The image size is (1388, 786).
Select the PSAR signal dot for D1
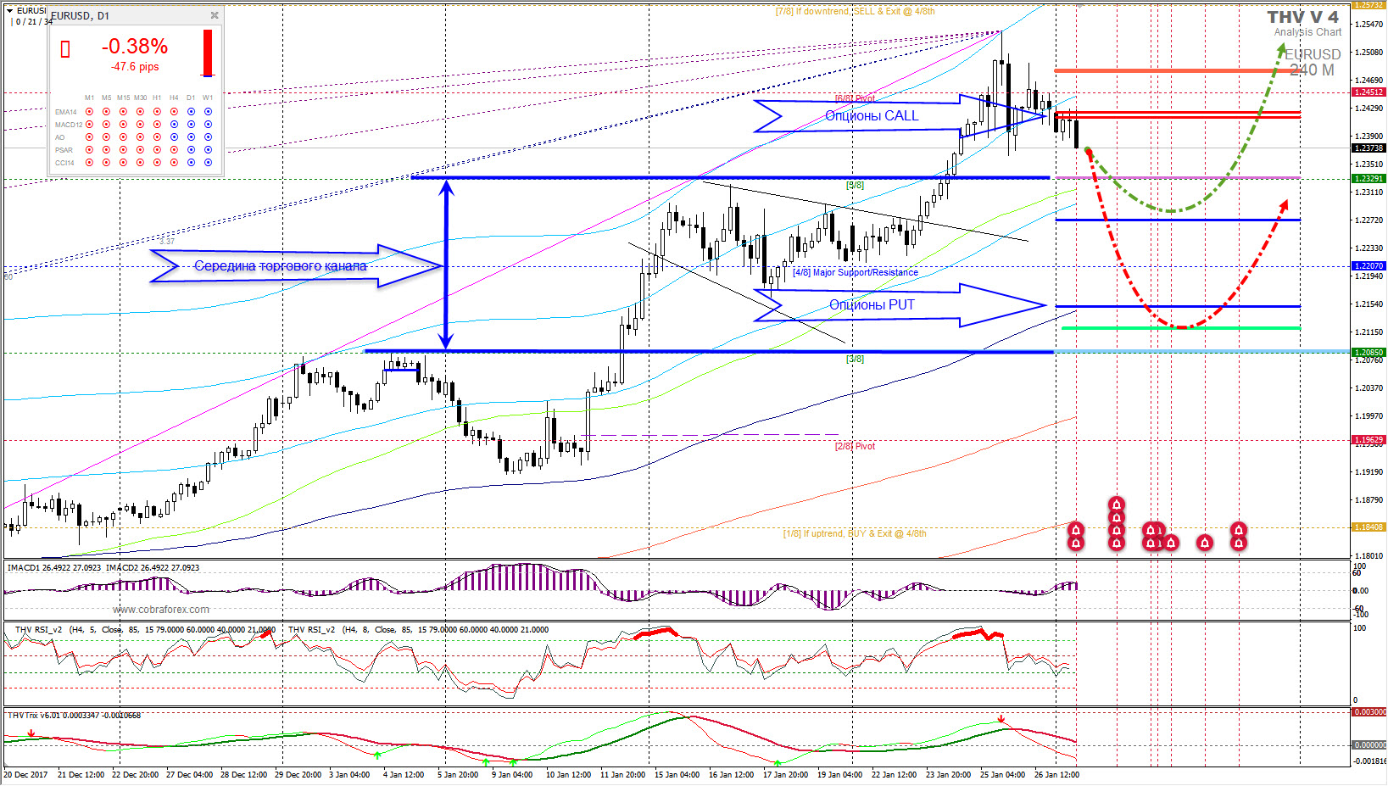coord(191,150)
